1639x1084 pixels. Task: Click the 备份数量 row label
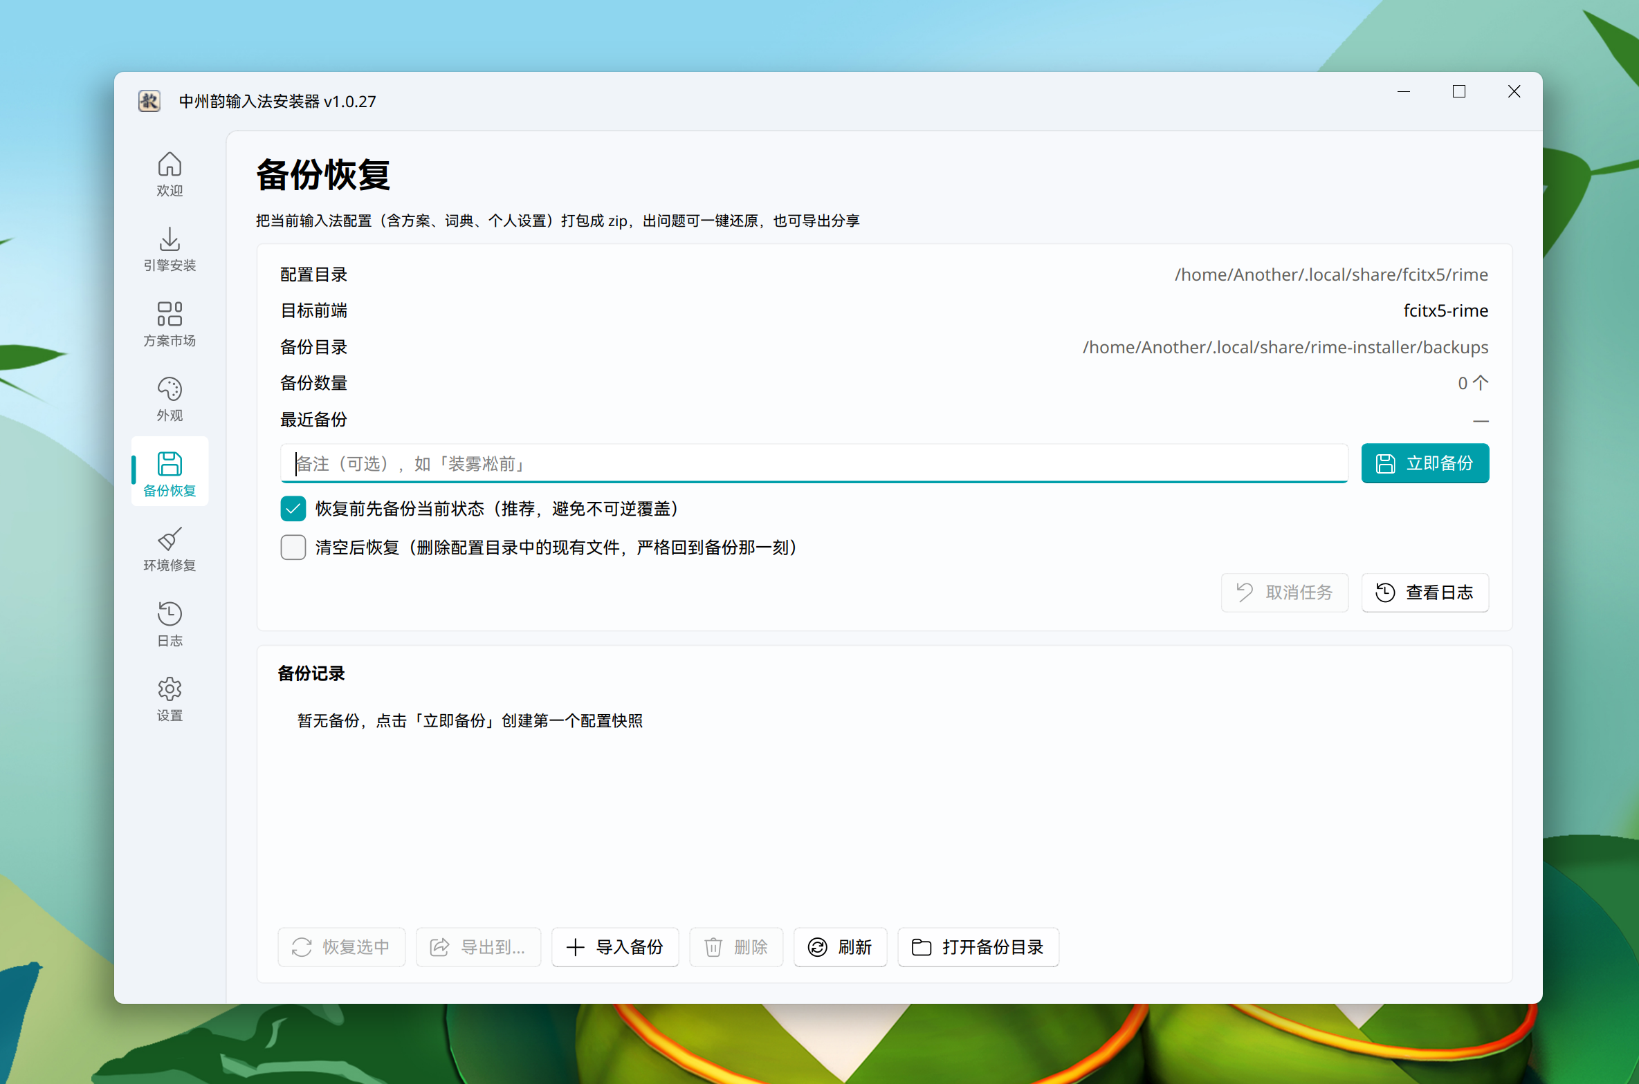[x=313, y=383]
